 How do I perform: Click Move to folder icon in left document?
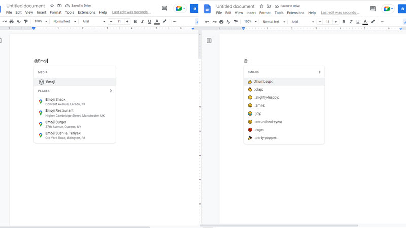coord(59,6)
